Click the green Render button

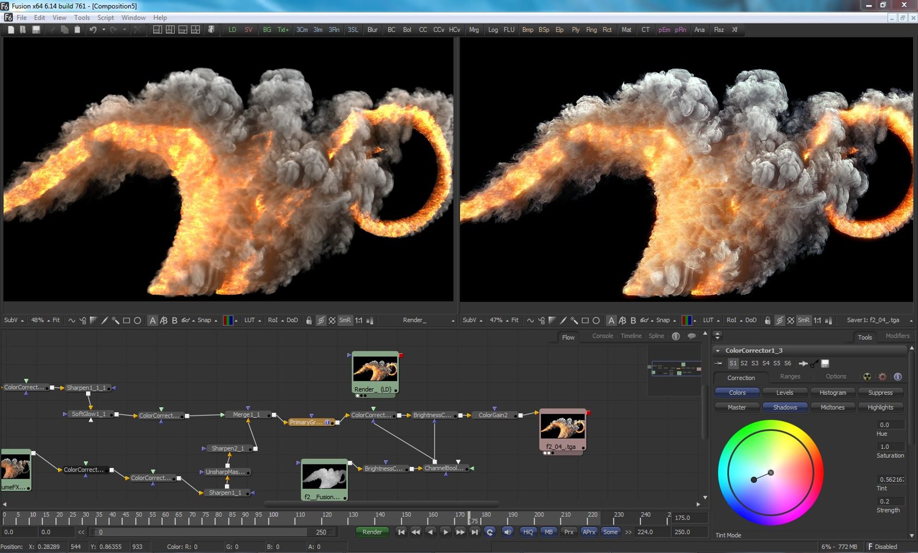(x=372, y=532)
